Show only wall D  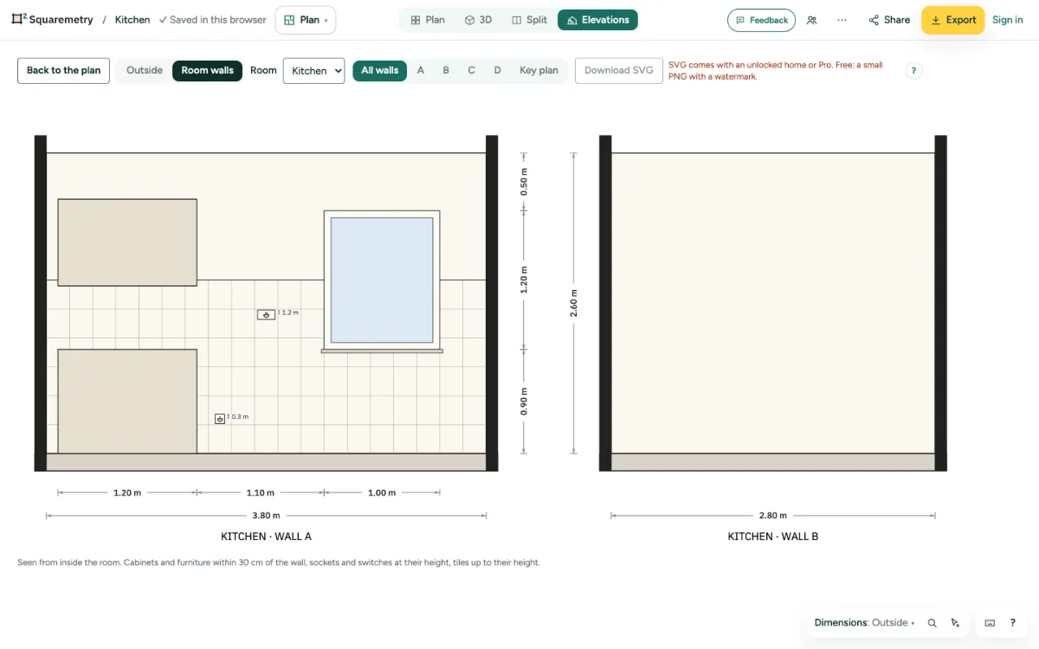point(497,70)
